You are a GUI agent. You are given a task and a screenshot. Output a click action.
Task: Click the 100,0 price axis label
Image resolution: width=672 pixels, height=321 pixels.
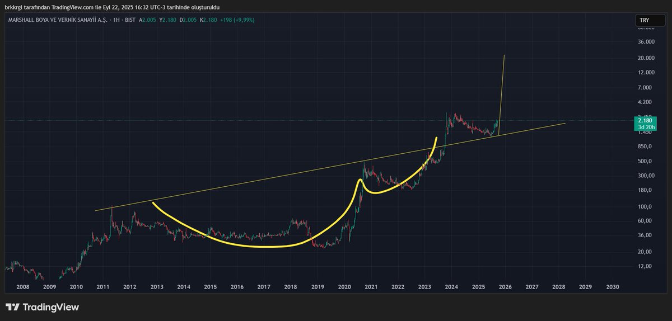point(646,206)
